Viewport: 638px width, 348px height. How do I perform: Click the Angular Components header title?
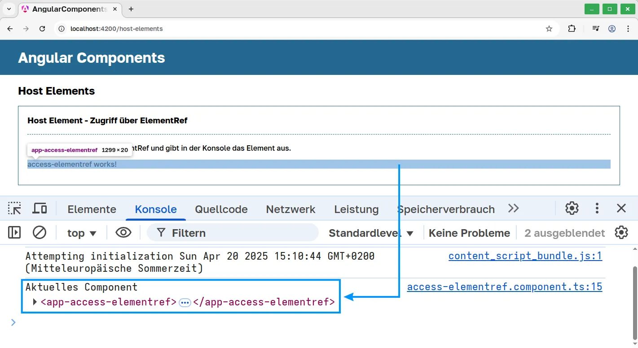click(92, 58)
